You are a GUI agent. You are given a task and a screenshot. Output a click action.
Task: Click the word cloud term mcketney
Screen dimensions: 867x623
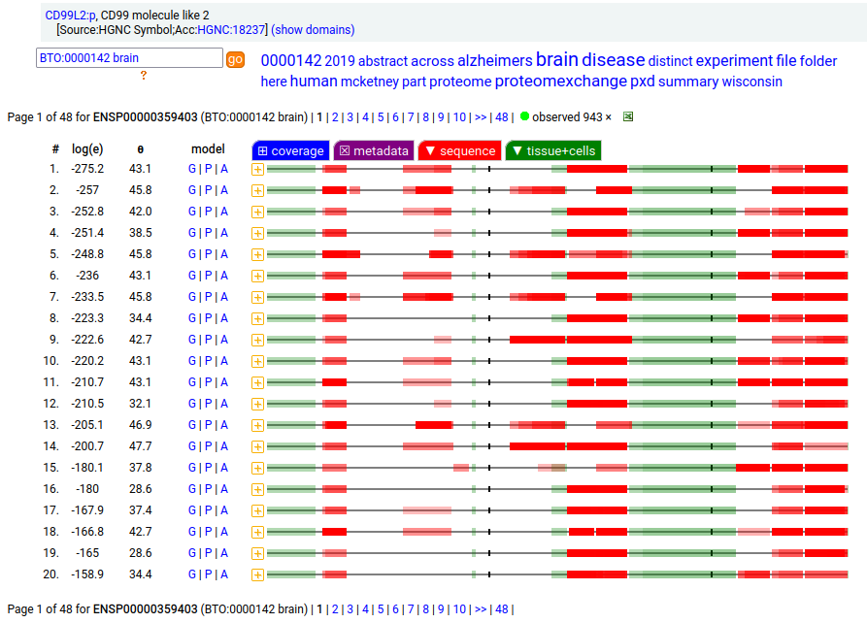tap(369, 82)
